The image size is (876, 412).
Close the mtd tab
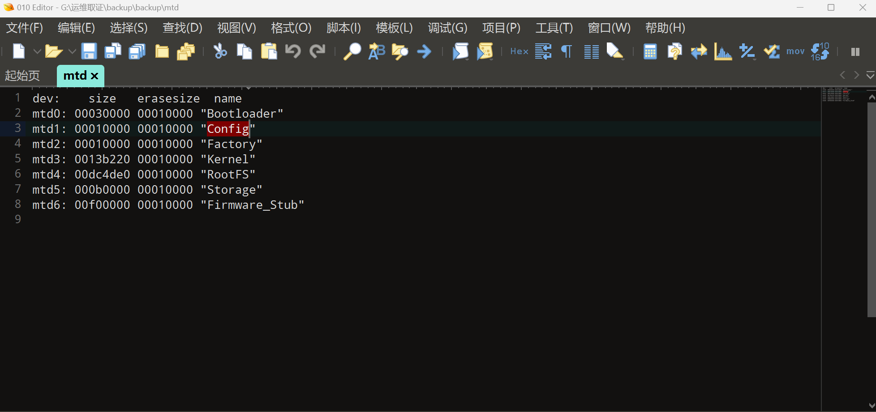[94, 76]
